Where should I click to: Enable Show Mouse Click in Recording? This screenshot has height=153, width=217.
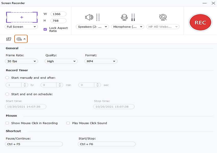[x=7, y=123]
